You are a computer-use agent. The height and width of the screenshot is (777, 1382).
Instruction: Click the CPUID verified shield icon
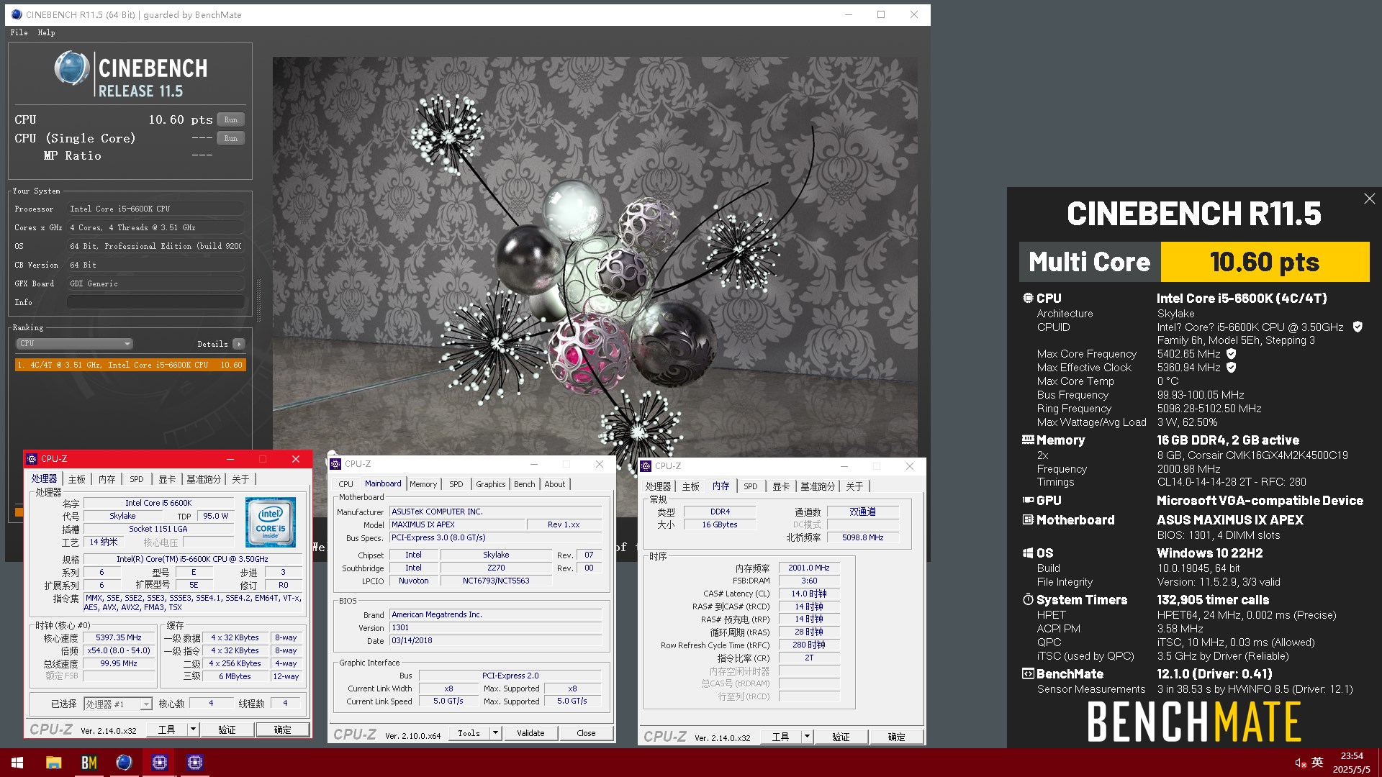click(x=1358, y=327)
